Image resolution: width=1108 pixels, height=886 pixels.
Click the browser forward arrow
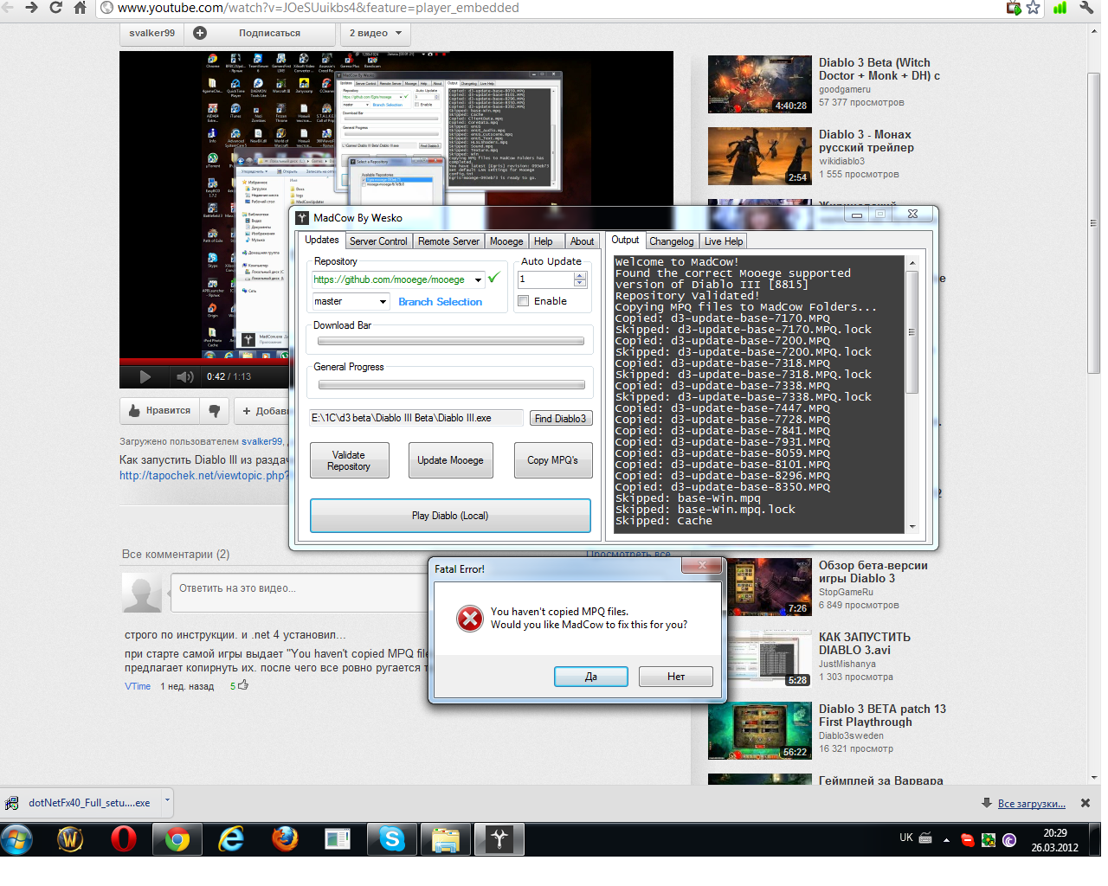pyautogui.click(x=32, y=8)
